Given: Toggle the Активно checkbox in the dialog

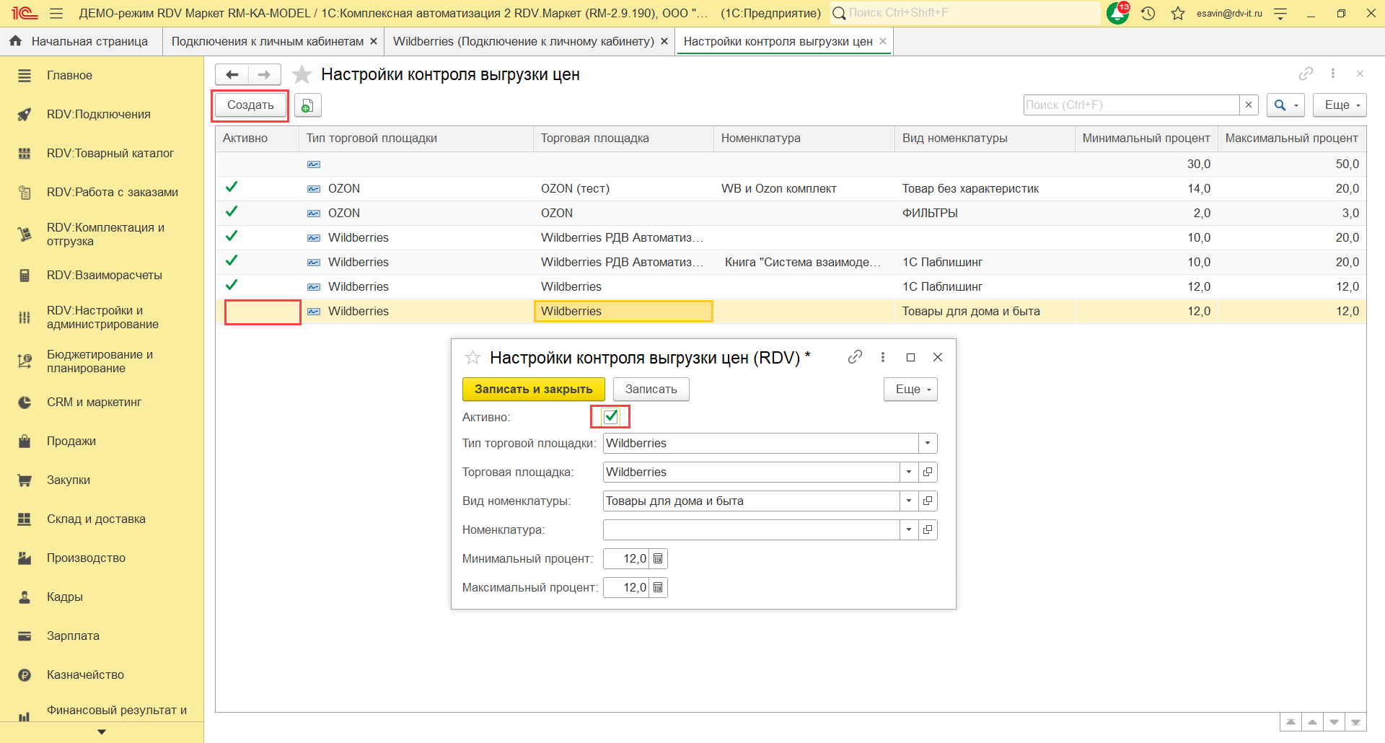Looking at the screenshot, I should pyautogui.click(x=610, y=416).
